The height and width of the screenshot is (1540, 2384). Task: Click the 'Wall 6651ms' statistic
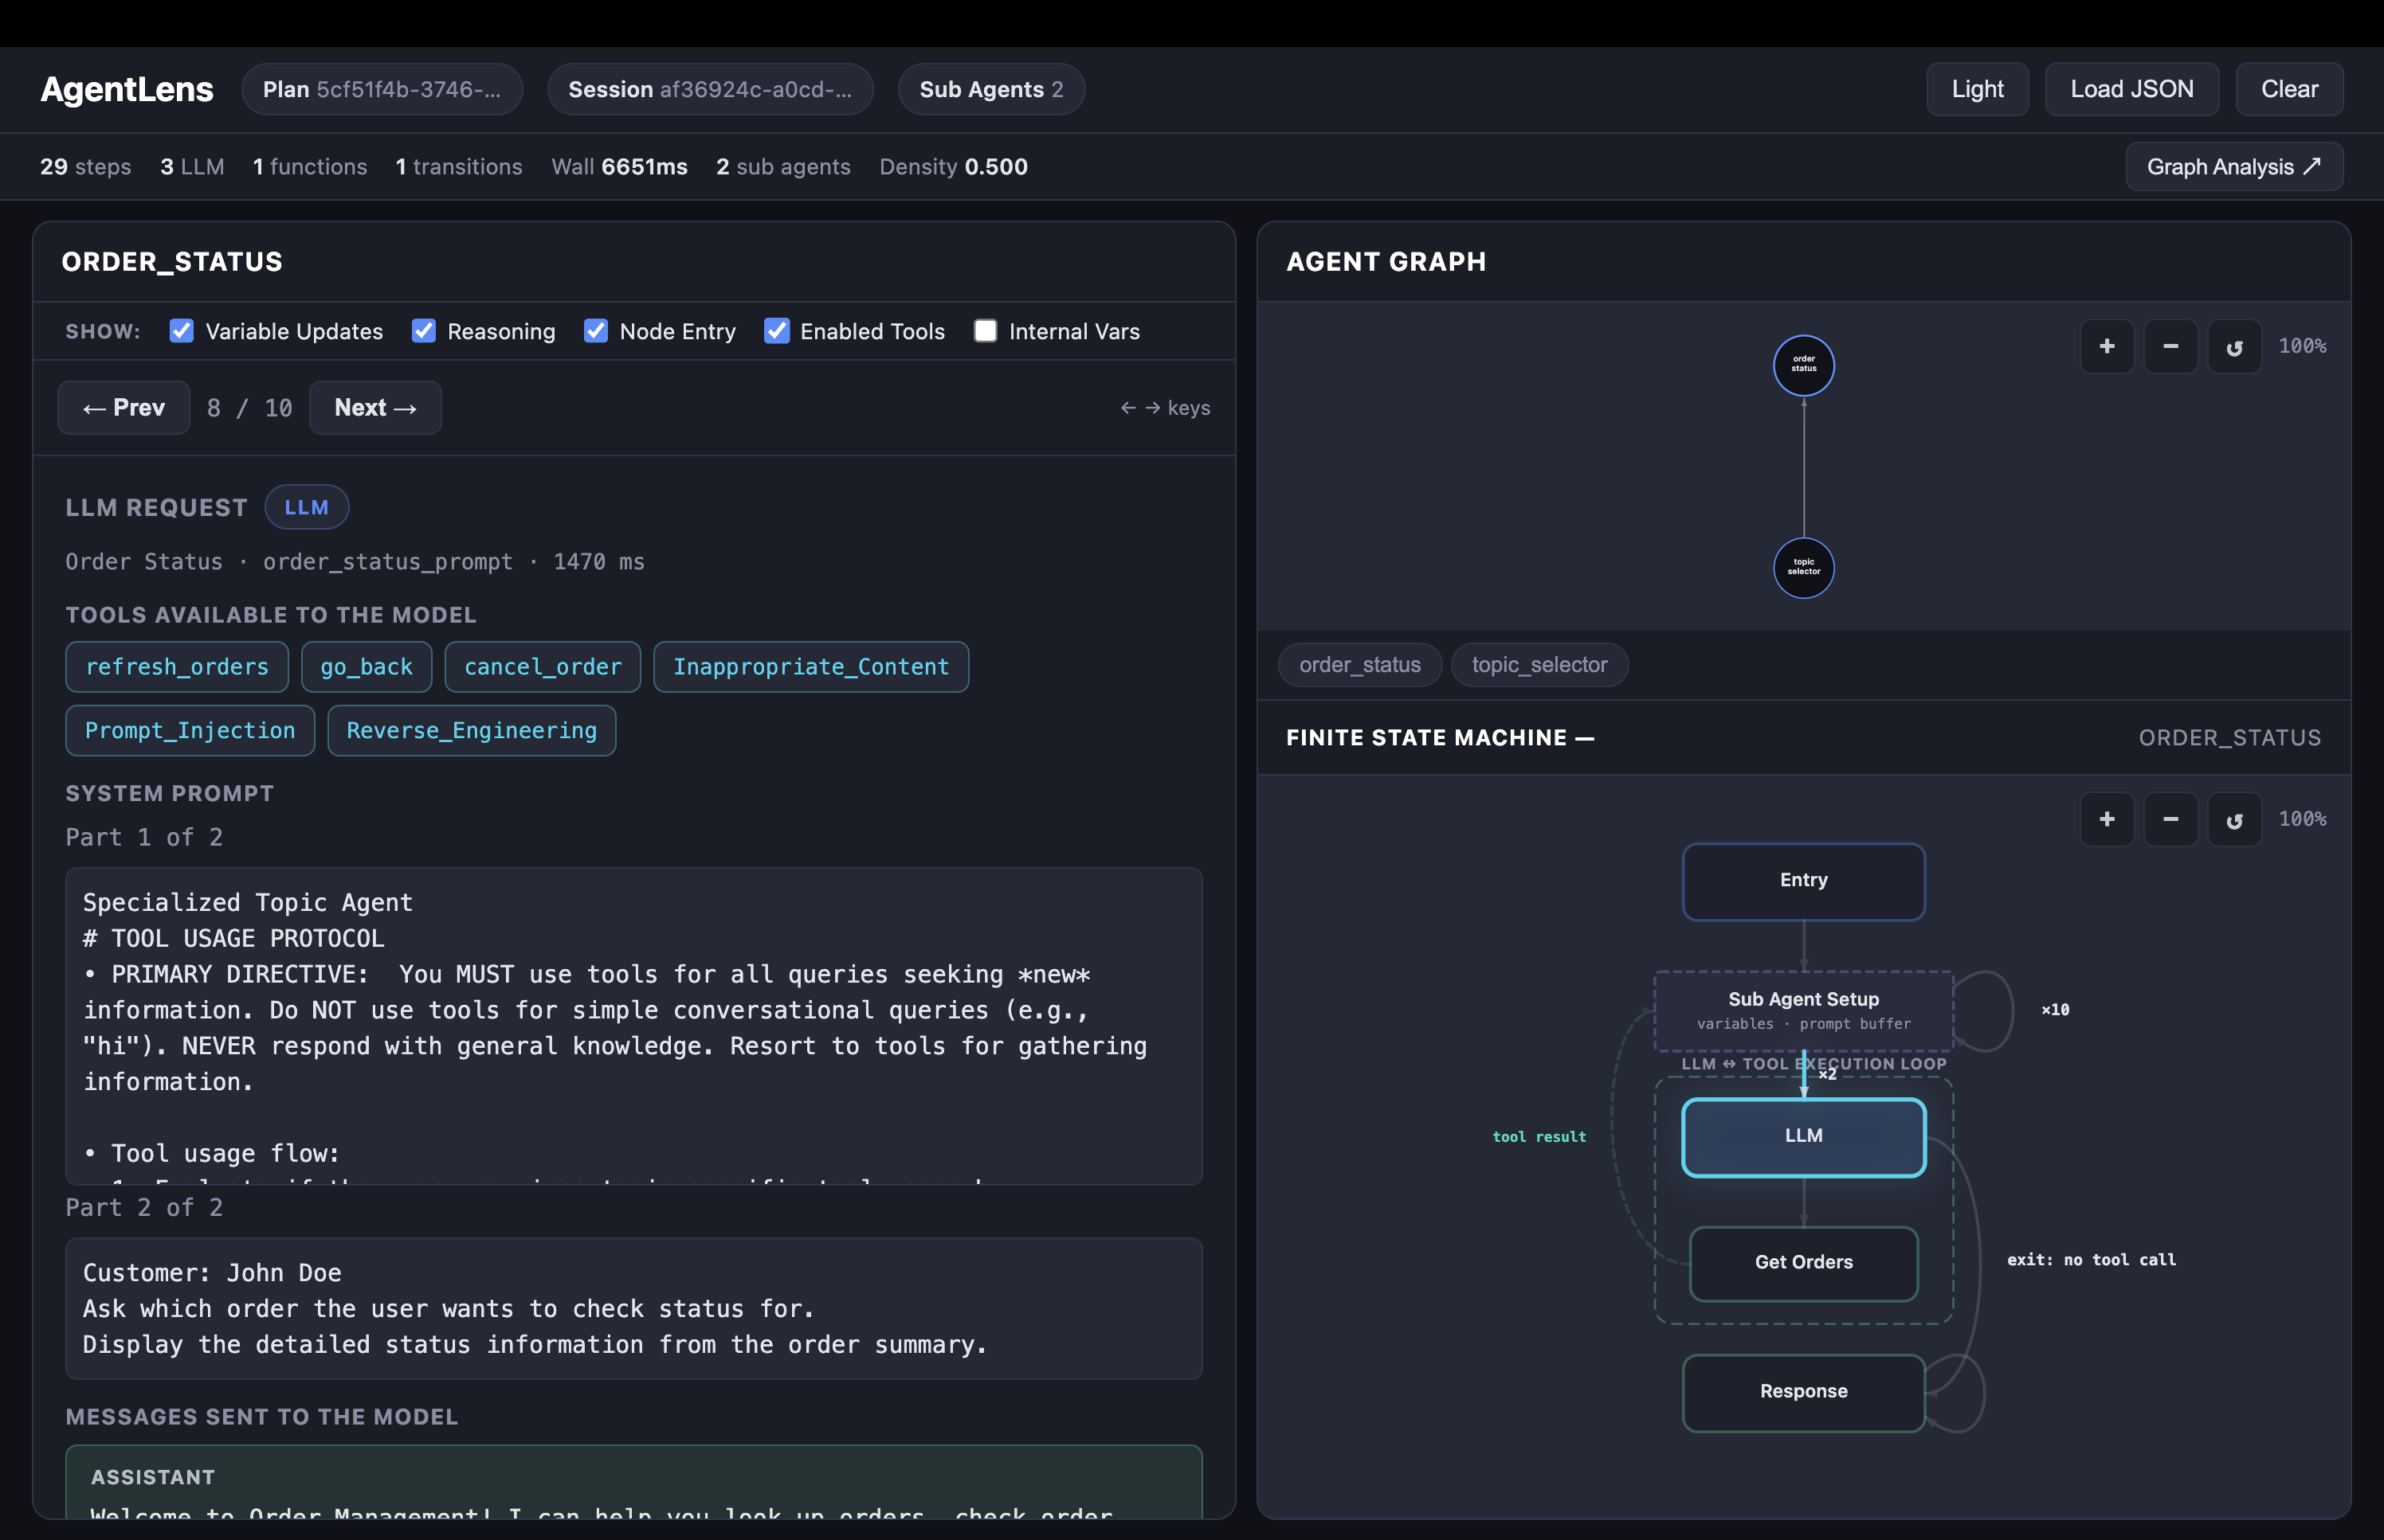click(619, 167)
